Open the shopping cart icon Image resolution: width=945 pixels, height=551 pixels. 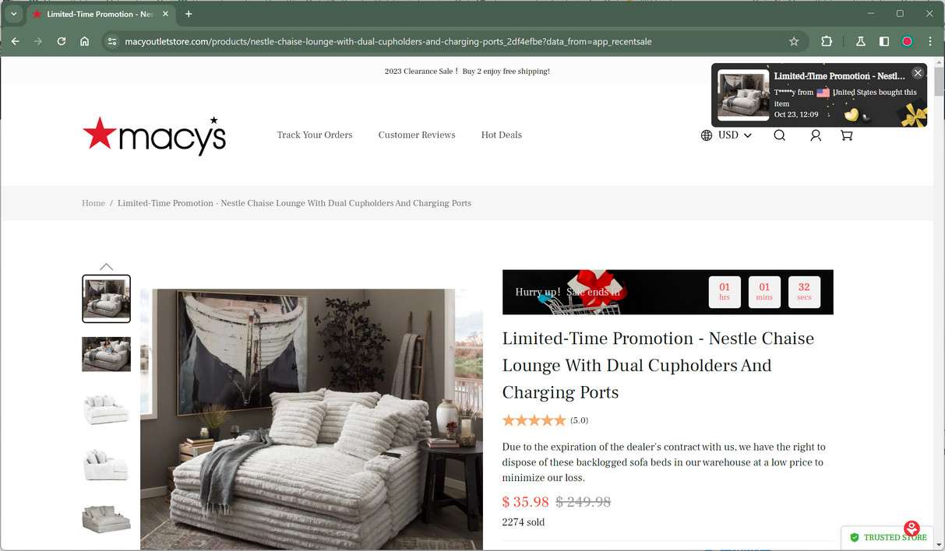pyautogui.click(x=846, y=135)
